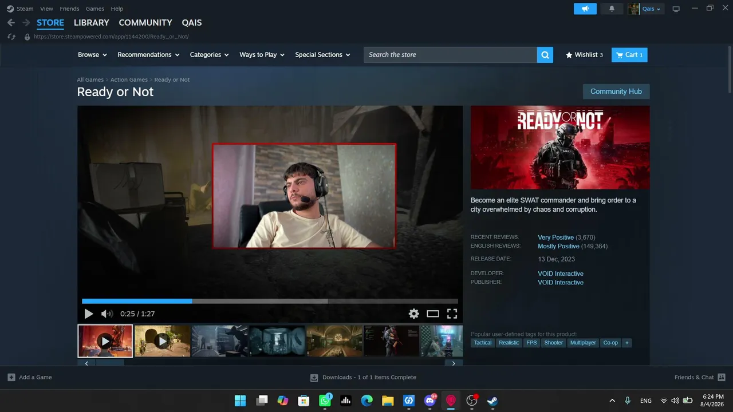The image size is (733, 412).
Task: Open the Help menu
Action: point(117,9)
